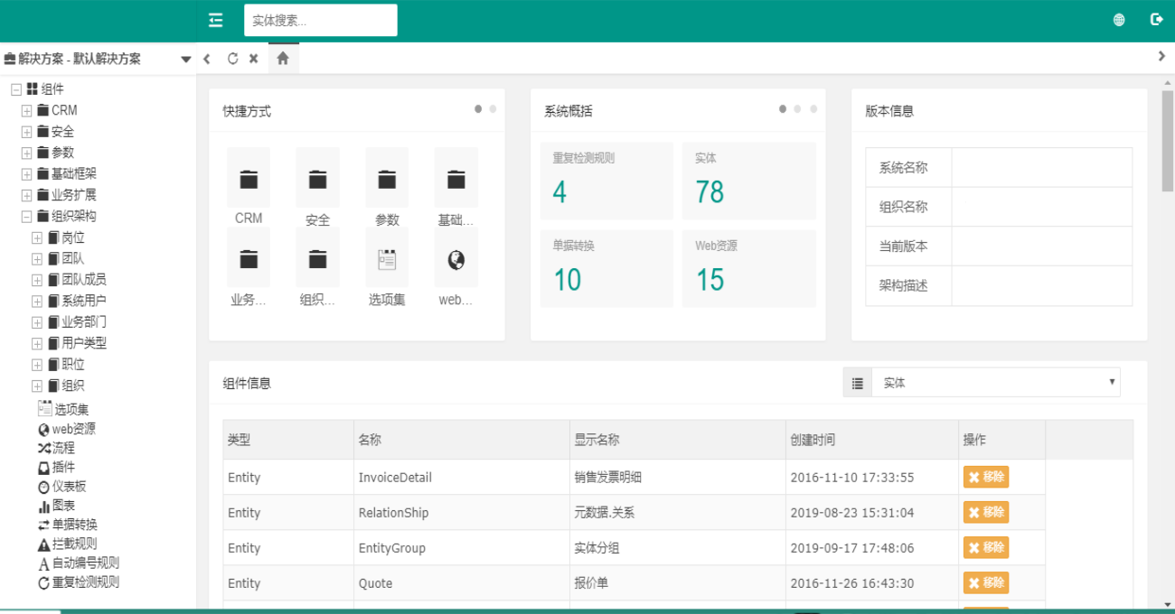Open the CRM shortcut folder icon
This screenshot has height=614, width=1175.
[249, 179]
